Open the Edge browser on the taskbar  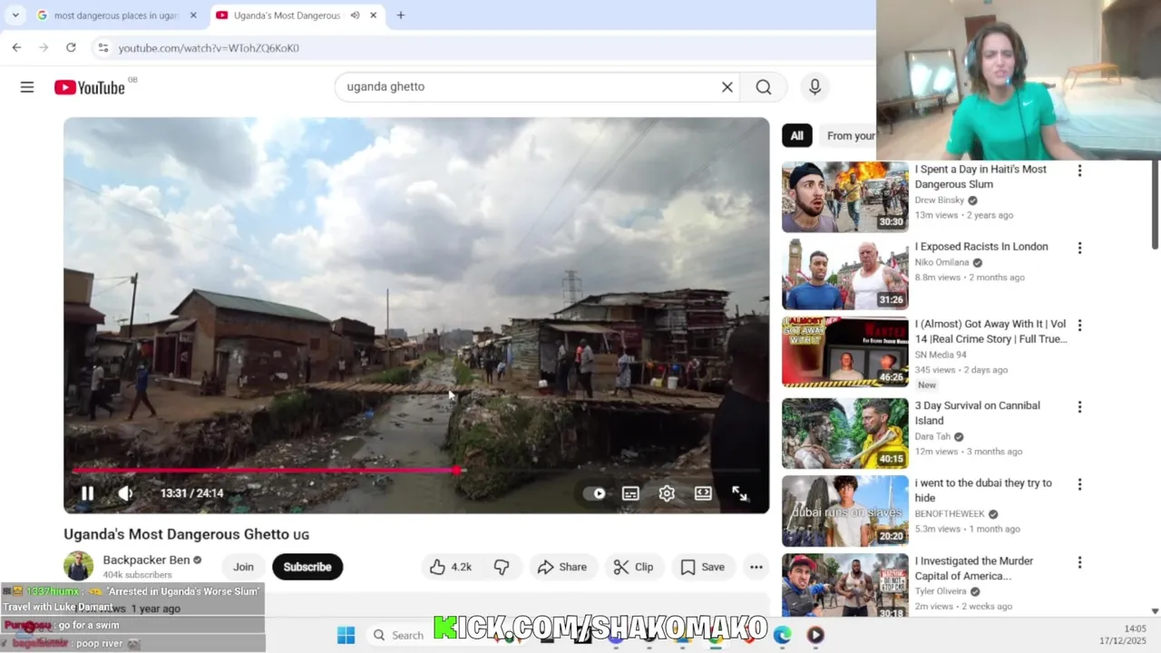click(x=782, y=635)
